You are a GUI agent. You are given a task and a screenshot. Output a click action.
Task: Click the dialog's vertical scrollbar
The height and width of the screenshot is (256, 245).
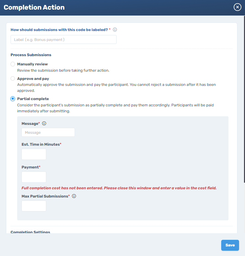coord(244,99)
